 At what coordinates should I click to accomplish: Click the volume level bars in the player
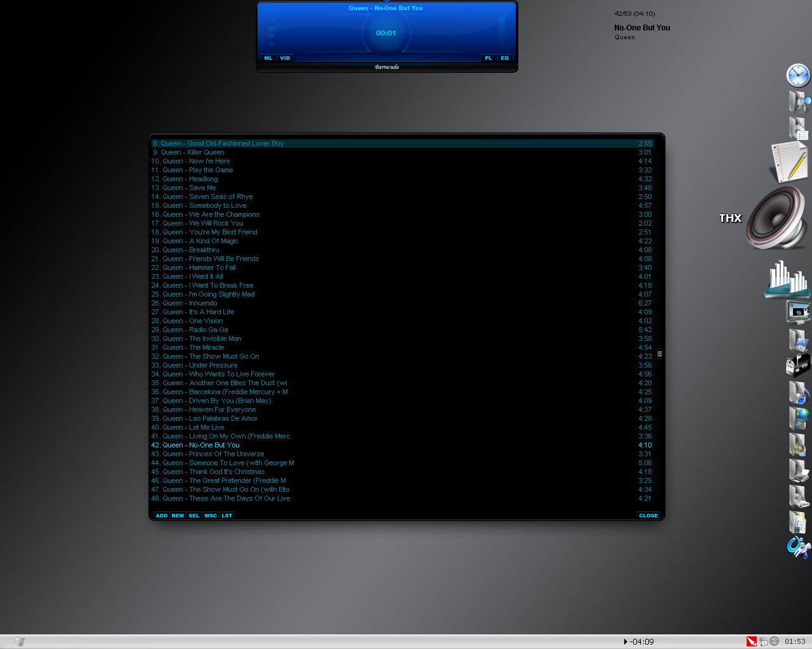pos(502,30)
